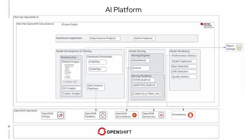Click the Serving Runtimes heading
Screen dimensions: 247x139
point(141,76)
